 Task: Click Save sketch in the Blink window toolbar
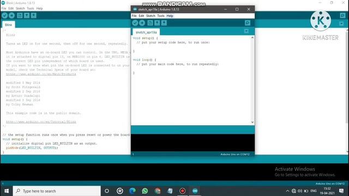pyautogui.click(x=34, y=15)
